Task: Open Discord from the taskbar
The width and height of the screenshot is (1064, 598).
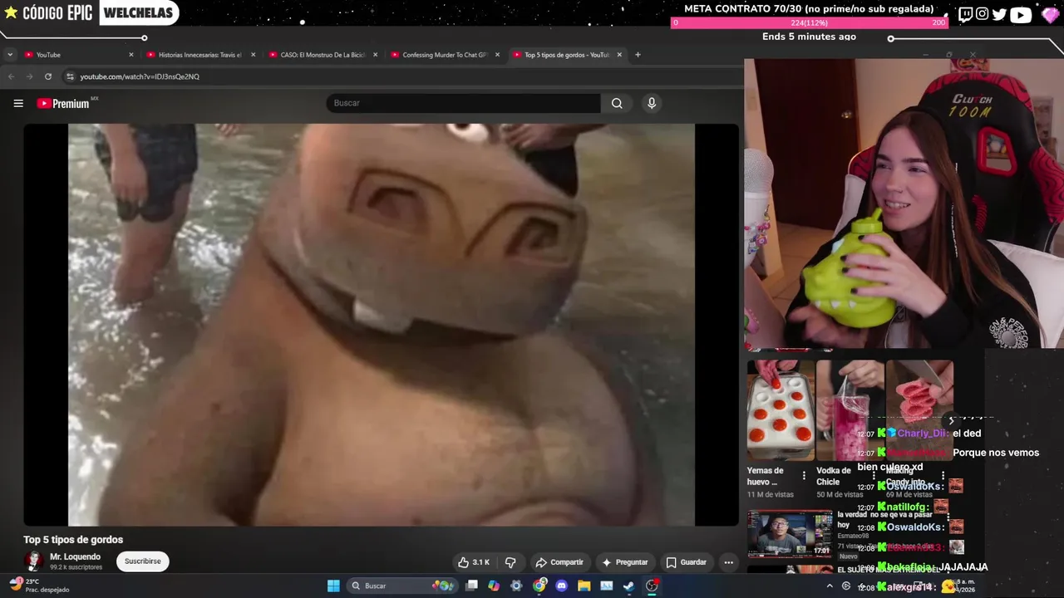Action: (561, 586)
